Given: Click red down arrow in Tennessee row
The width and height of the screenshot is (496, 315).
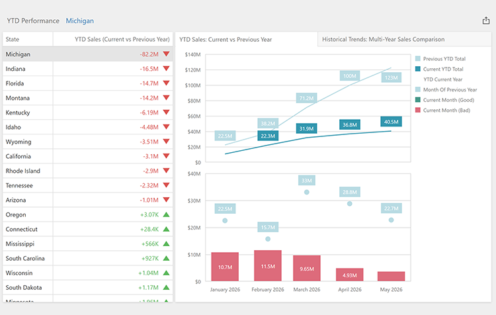Looking at the screenshot, I should 167,185.
